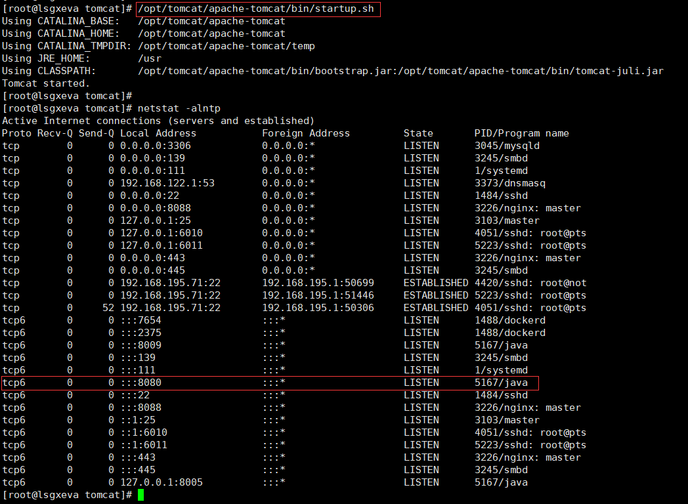Click foreign address 192.168.195.1:50699
This screenshot has height=504, width=688.
tap(318, 283)
